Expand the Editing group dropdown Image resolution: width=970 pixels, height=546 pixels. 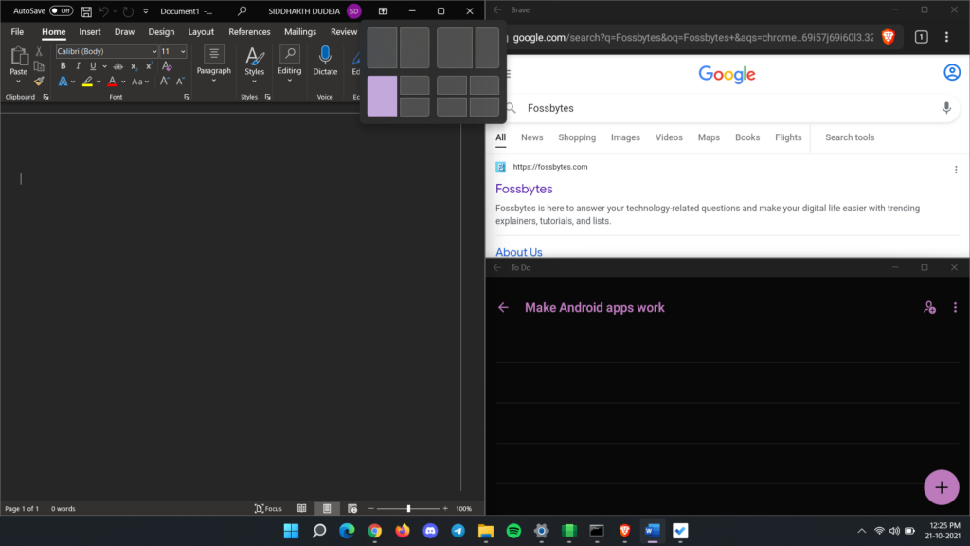290,81
